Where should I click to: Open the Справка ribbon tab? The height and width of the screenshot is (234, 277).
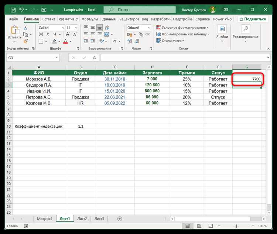coord(202,19)
